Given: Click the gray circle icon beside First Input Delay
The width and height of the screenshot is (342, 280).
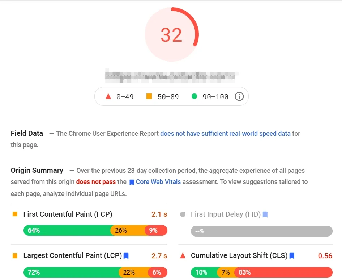Looking at the screenshot, I should click(x=182, y=214).
